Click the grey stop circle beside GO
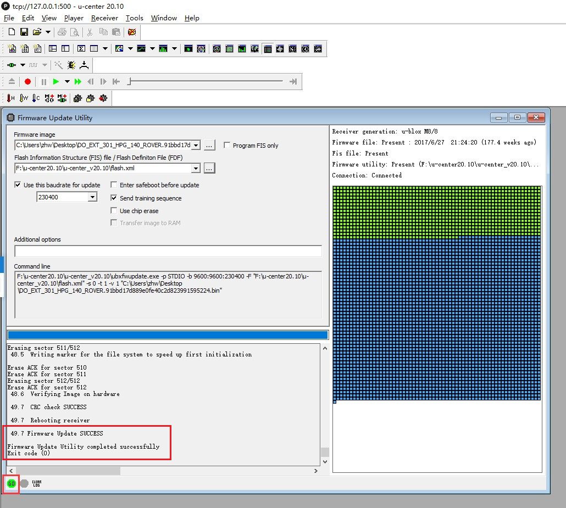Viewport: 566px width, 508px height. point(24,483)
